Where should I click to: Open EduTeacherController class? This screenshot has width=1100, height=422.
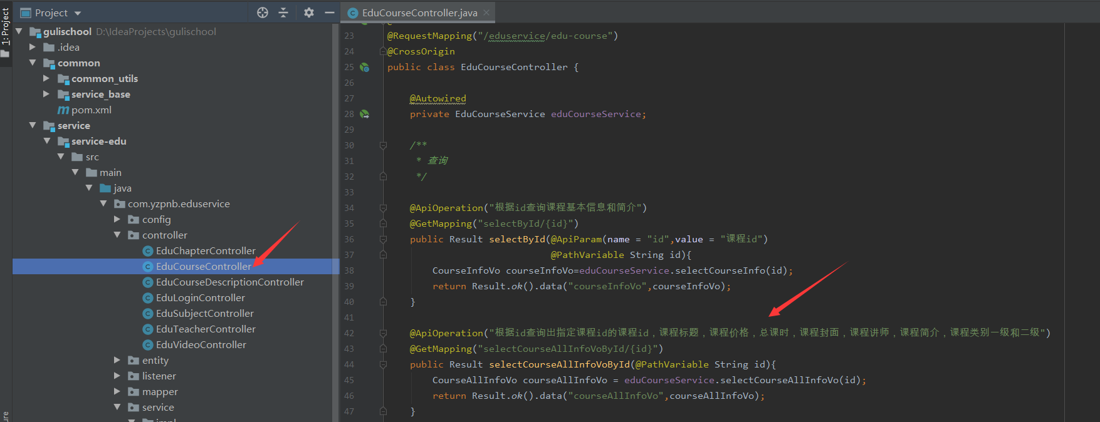206,329
